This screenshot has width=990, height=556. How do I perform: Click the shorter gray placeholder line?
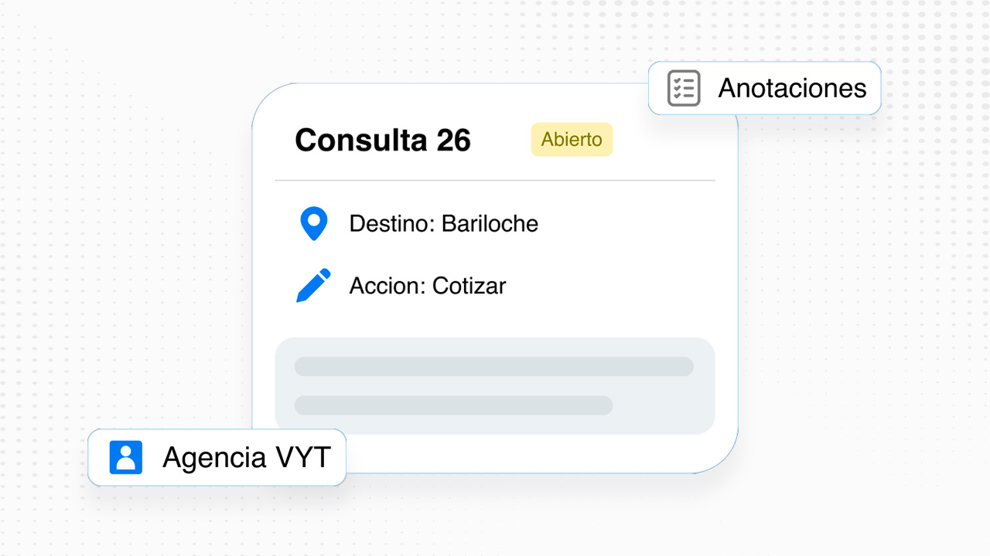coord(453,405)
